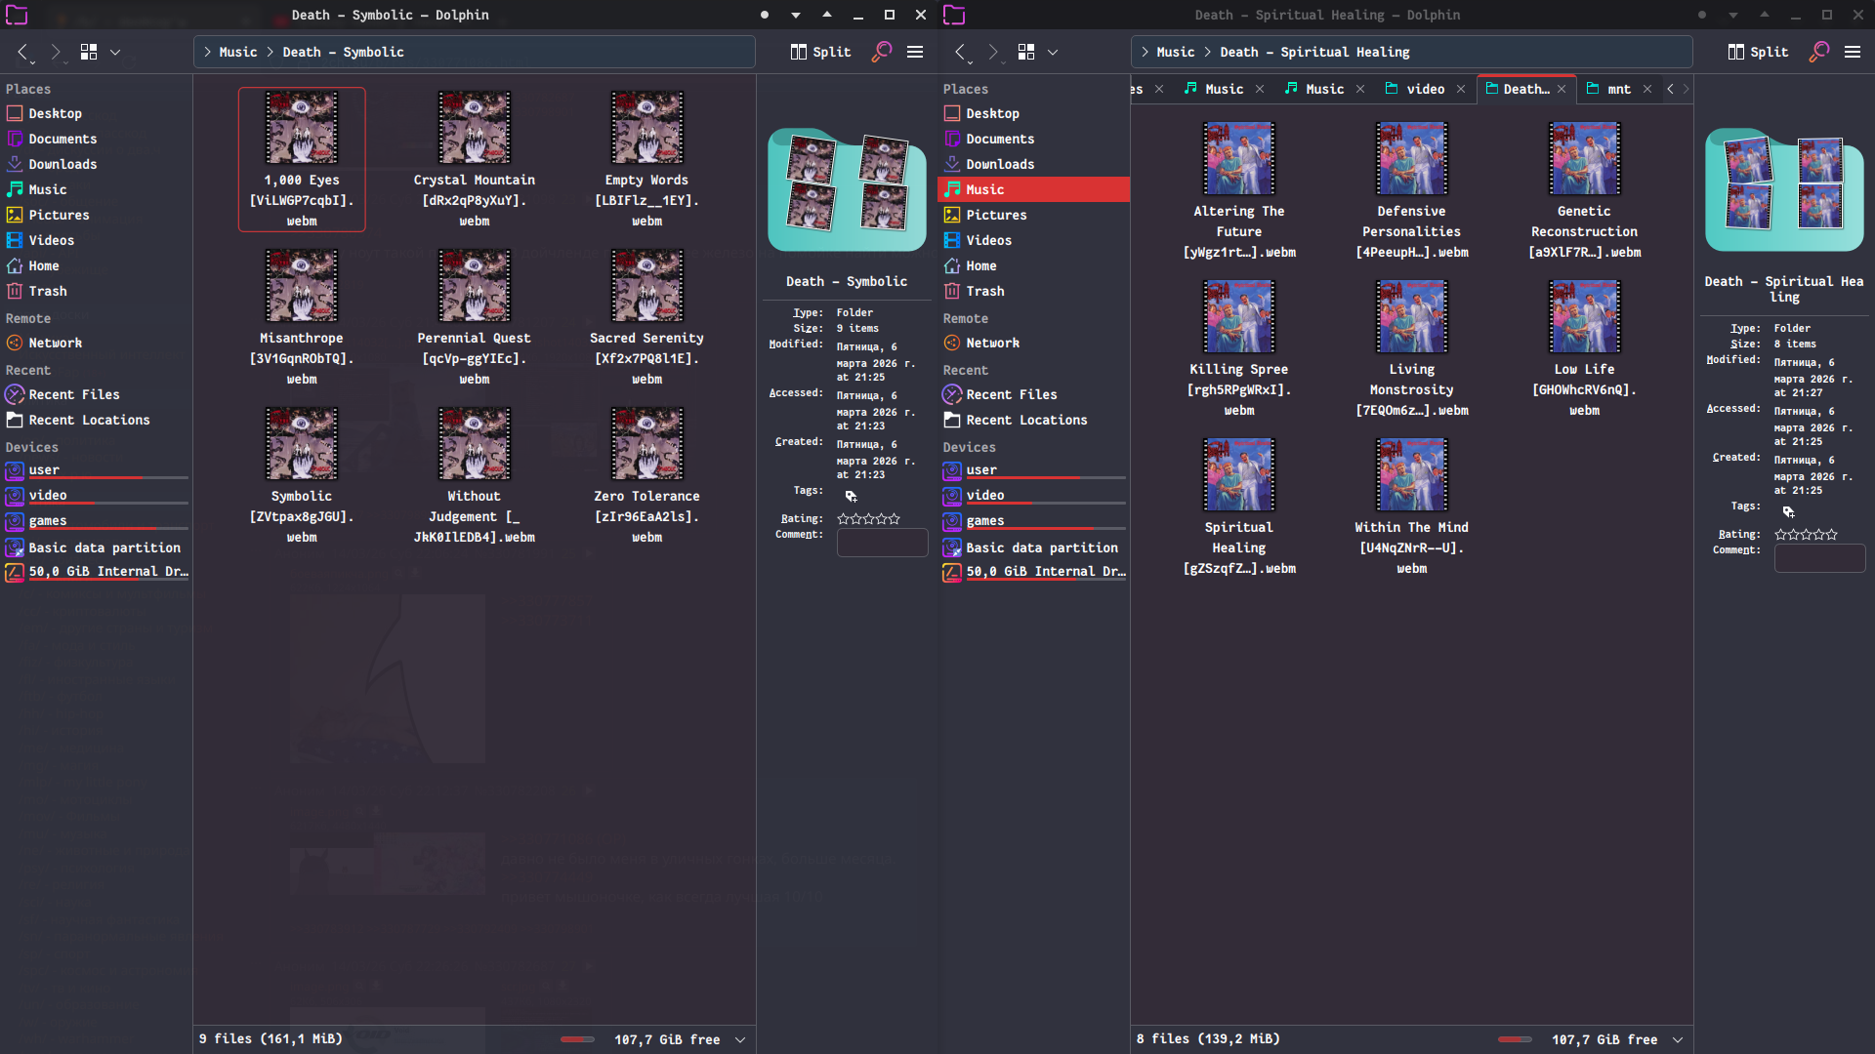Image resolution: width=1875 pixels, height=1054 pixels.
Task: Click forward arrow in right Dolphin toolbar
Action: pos(992,52)
